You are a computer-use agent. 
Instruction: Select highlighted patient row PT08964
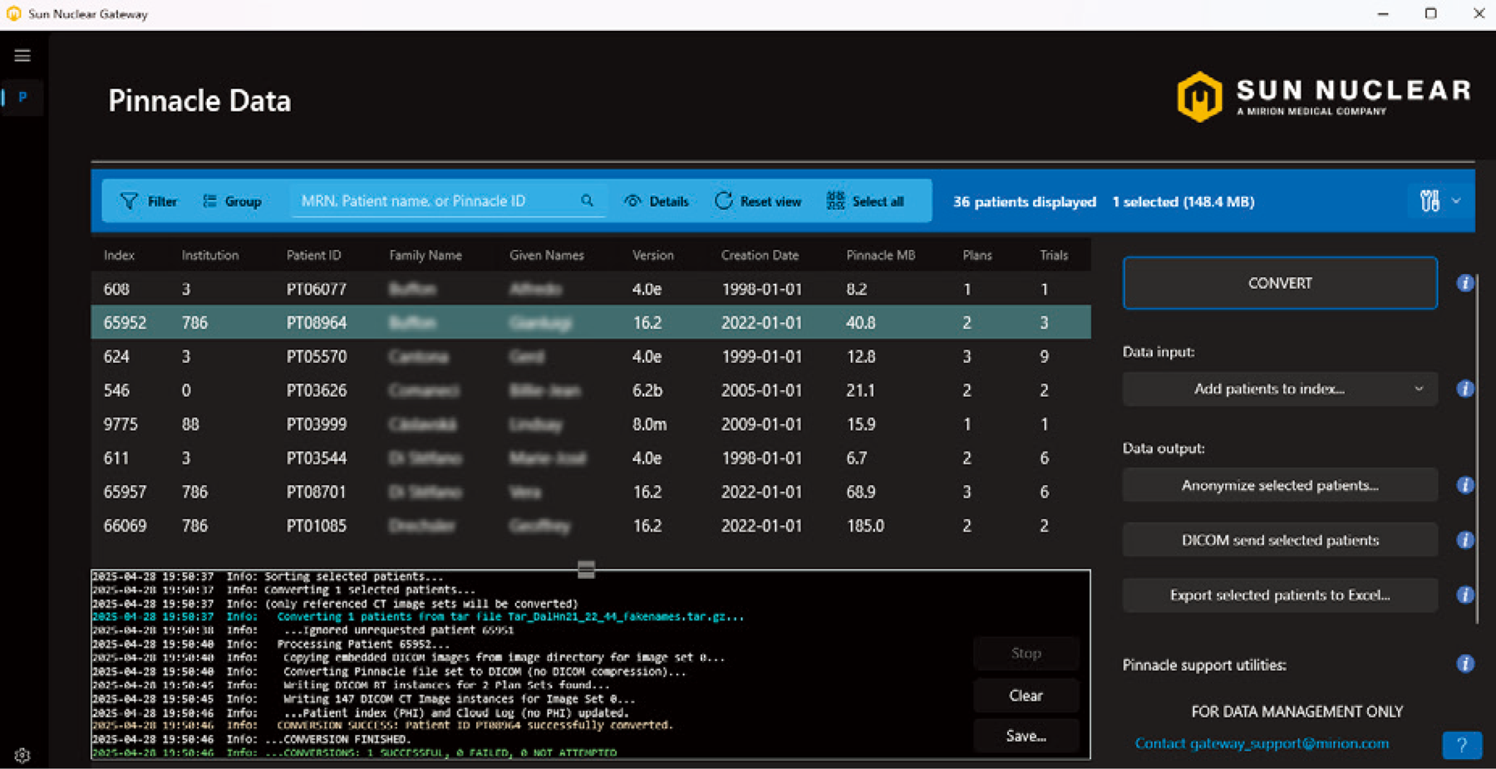[591, 322]
